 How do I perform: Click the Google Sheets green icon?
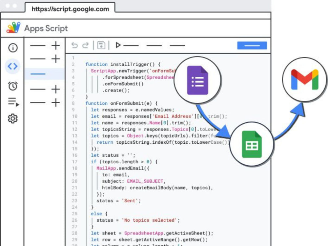[252, 144]
